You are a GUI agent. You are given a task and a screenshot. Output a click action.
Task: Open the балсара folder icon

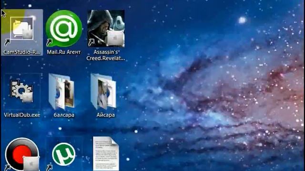coord(62,91)
